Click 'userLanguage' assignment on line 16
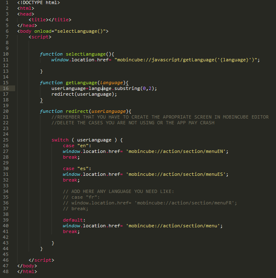This screenshot has width=276, height=278. pos(69,88)
